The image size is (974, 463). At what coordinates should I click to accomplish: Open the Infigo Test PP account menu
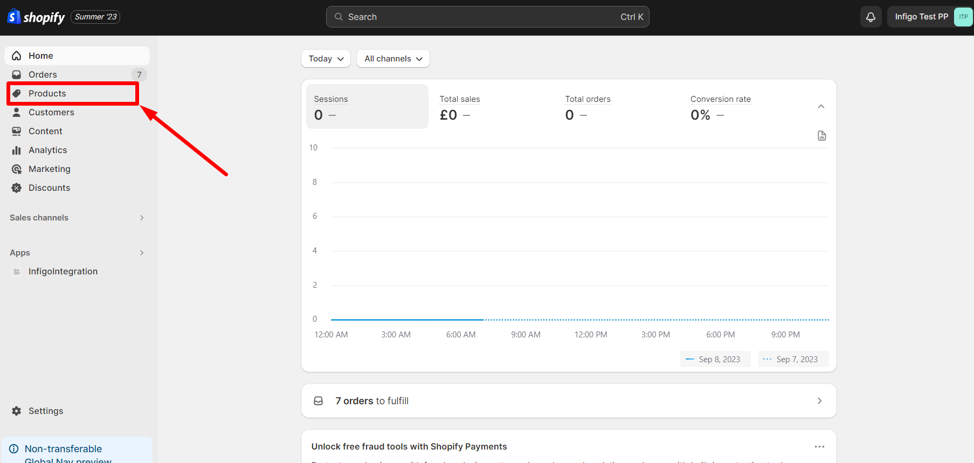[x=930, y=17]
